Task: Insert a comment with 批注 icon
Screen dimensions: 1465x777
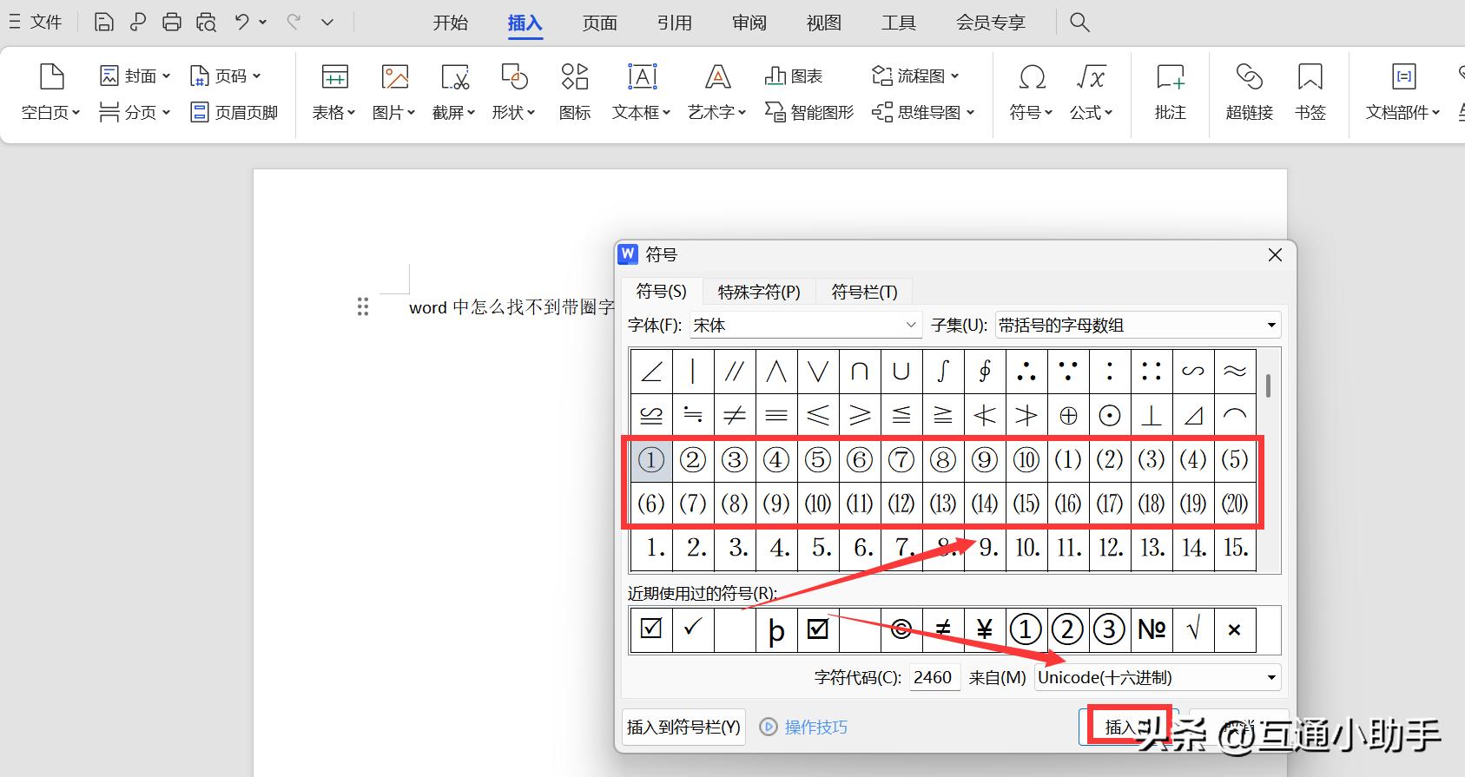Action: coord(1170,78)
